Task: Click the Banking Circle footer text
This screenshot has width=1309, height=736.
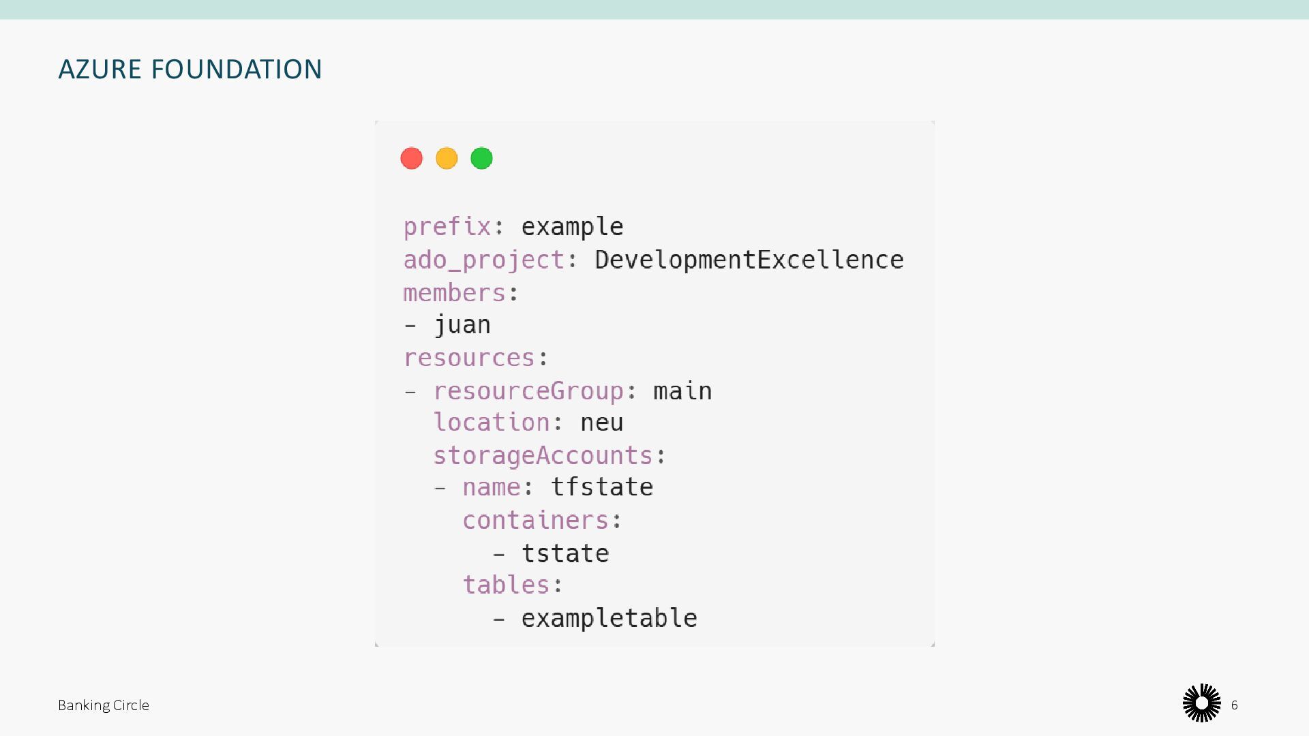Action: tap(104, 705)
